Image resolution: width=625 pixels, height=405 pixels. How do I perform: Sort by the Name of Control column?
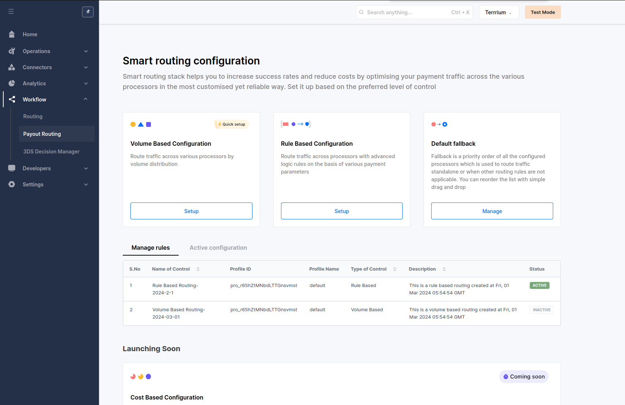tap(198, 269)
